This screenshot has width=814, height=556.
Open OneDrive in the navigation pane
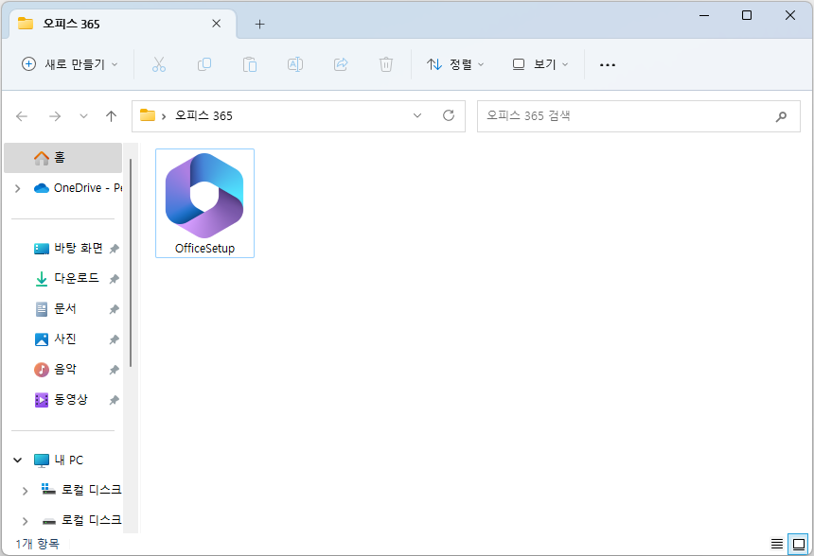pos(78,188)
